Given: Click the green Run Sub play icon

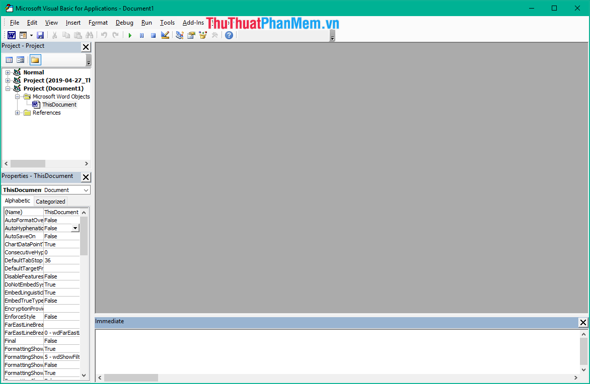Looking at the screenshot, I should 130,35.
